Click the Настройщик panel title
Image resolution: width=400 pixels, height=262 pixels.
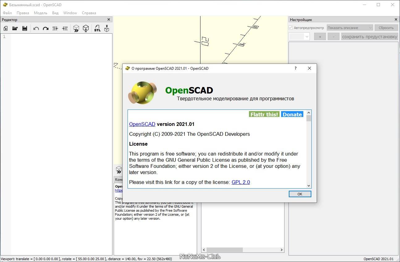301,19
